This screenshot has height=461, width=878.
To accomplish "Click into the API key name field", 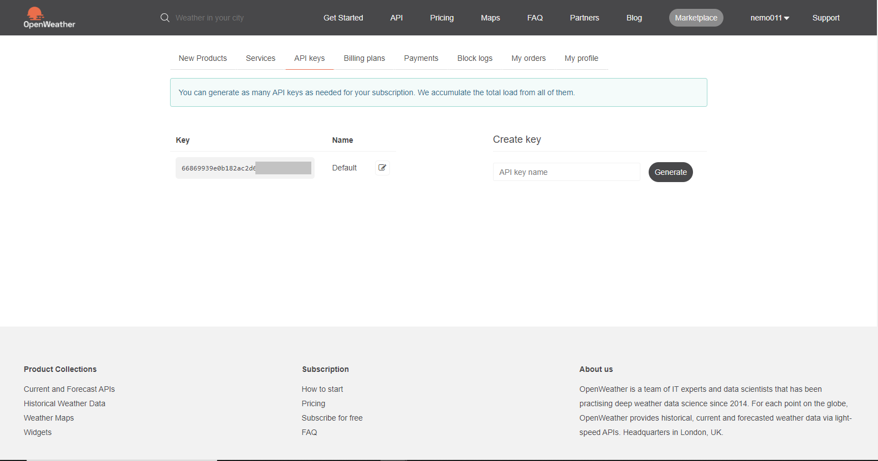I will 567,172.
